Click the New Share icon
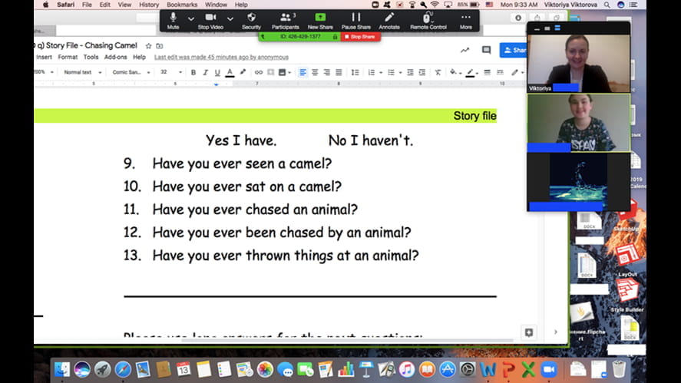 (x=319, y=19)
